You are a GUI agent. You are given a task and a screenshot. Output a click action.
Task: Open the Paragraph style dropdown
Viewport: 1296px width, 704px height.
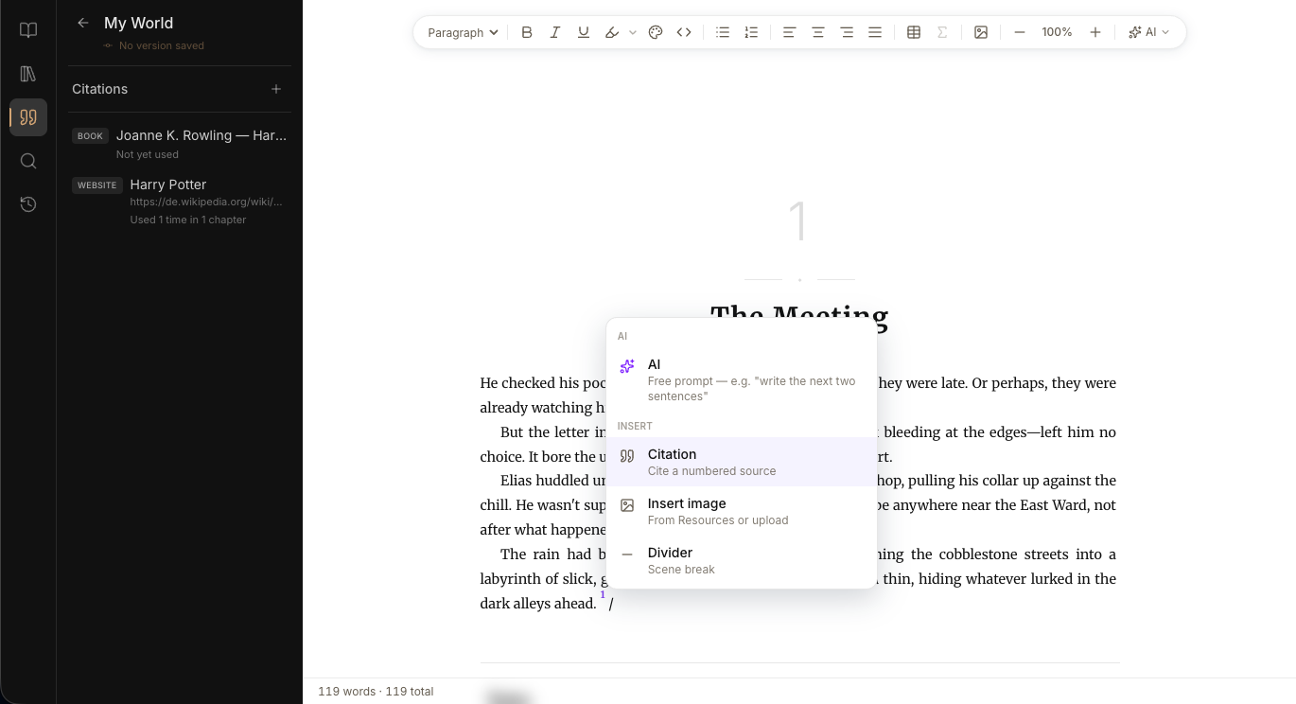463,32
